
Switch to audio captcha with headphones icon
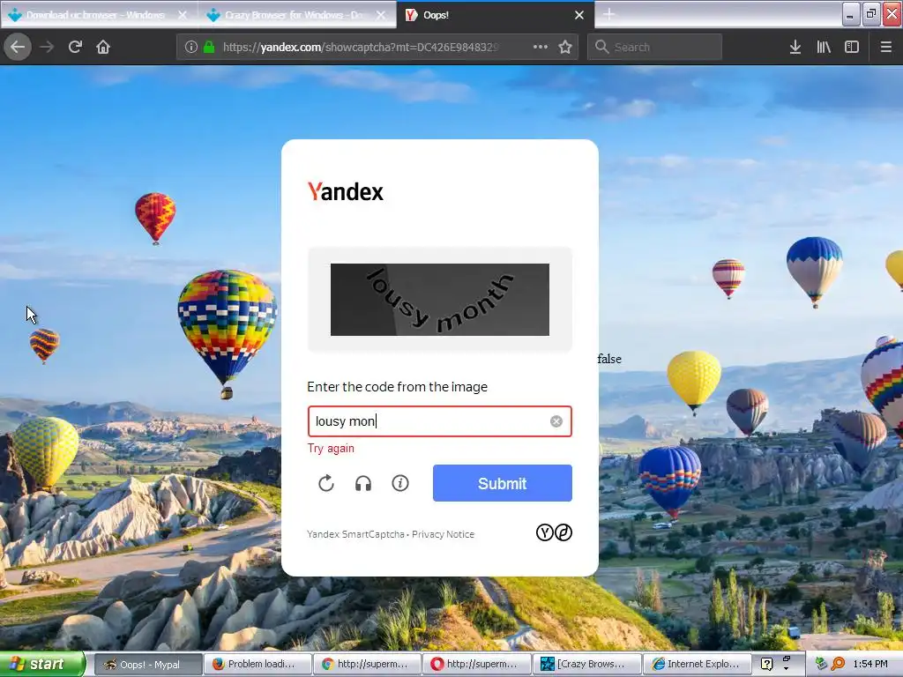(363, 483)
